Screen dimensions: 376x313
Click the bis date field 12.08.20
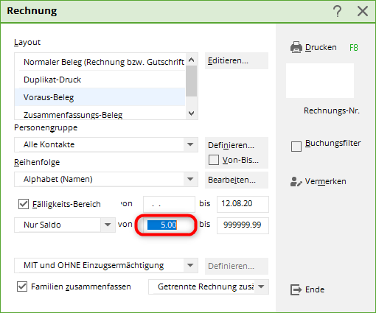click(x=243, y=204)
